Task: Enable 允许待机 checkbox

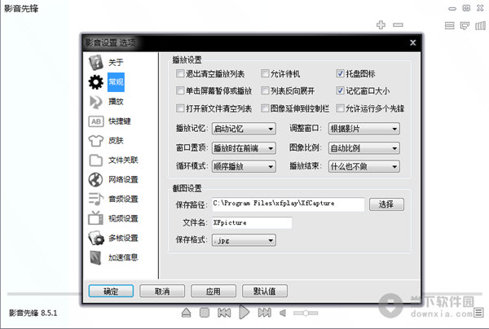Action: 265,73
